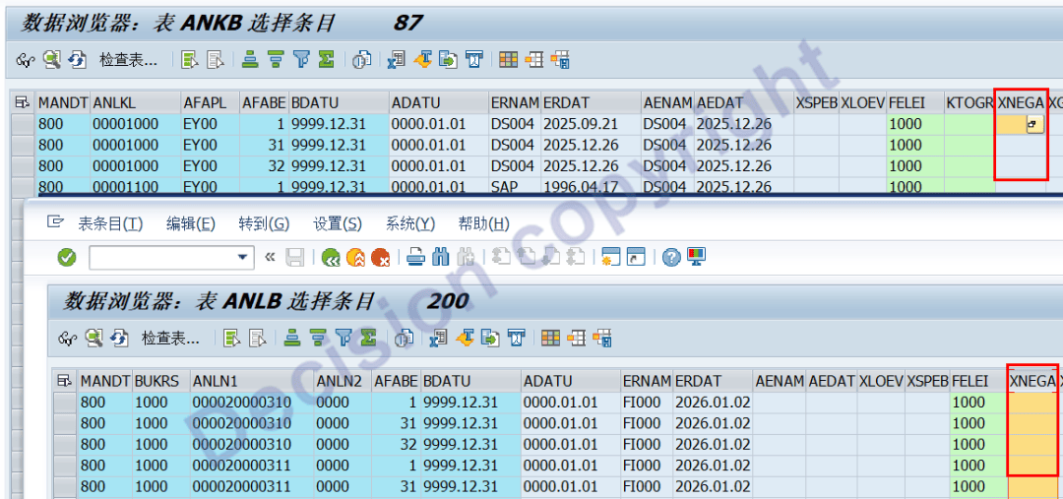Click the change layout grid icon in ANLB toolbar
The height and width of the screenshot is (499, 1063).
pos(550,338)
